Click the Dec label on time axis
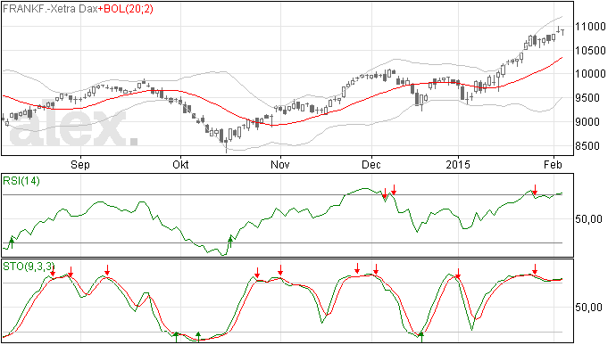Viewport: 616px width, 345px height. pyautogui.click(x=371, y=164)
